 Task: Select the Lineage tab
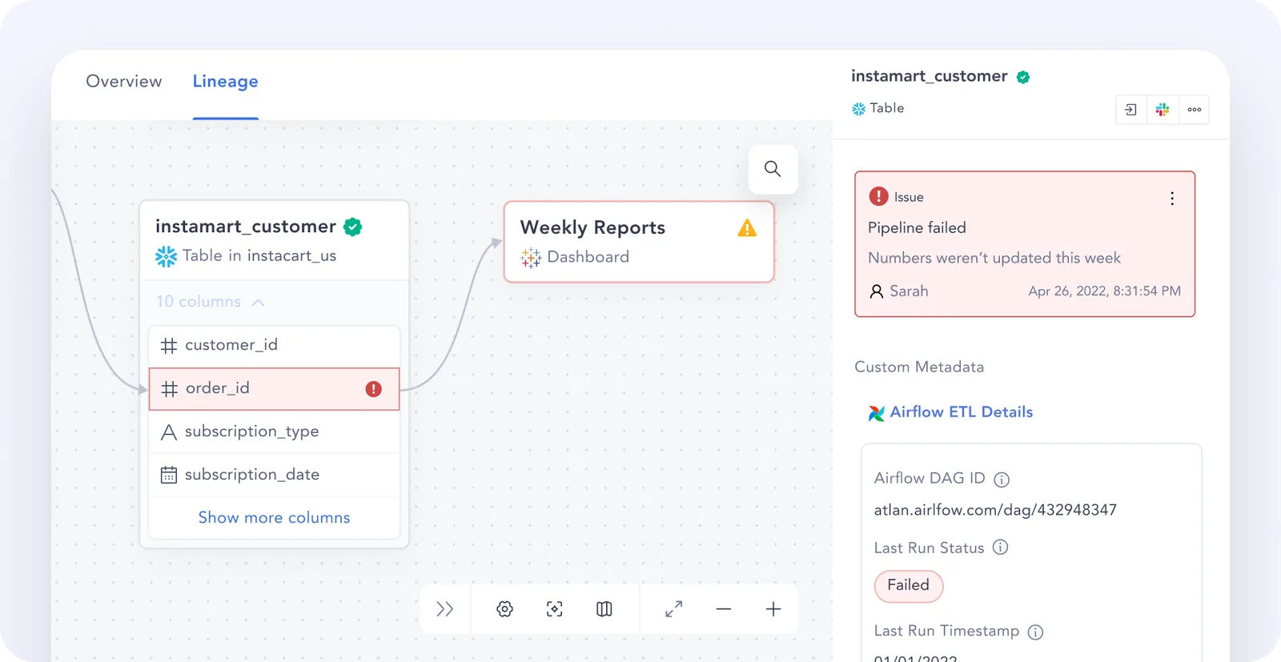click(225, 82)
